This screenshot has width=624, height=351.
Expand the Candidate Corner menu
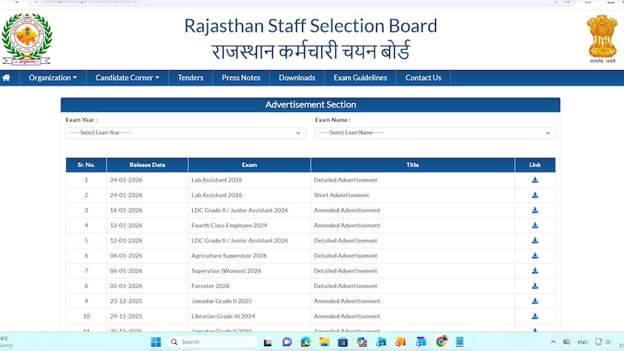pos(128,77)
